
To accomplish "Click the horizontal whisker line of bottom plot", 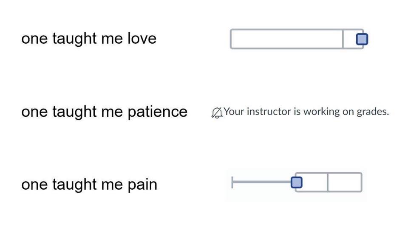I will click(x=261, y=182).
